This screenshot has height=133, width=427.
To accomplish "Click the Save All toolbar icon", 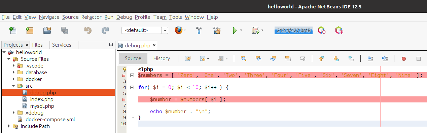I will pos(65,31).
